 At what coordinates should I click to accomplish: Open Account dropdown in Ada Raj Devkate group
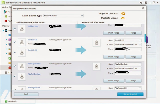coord(128,68)
